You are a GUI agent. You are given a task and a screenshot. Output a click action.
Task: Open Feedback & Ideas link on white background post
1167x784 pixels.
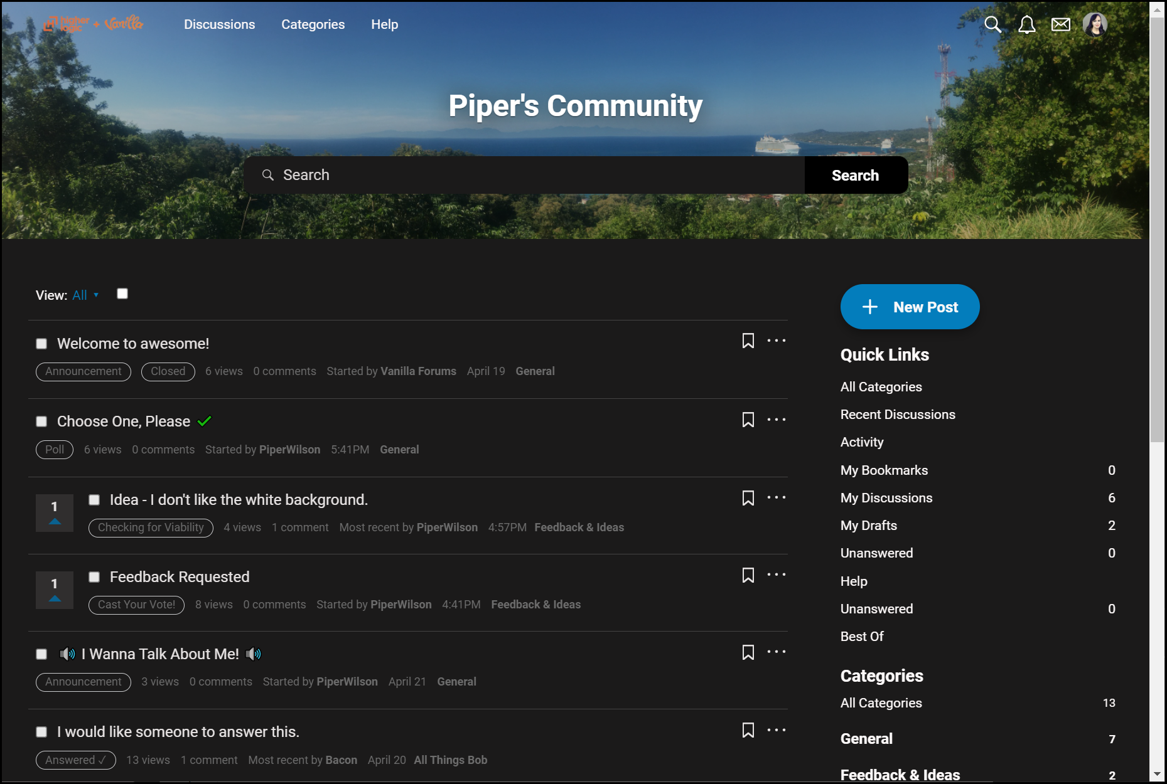pyautogui.click(x=579, y=527)
